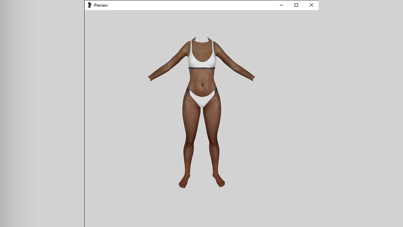Image resolution: width=403 pixels, height=227 pixels.
Task: Click the model's navel
Action: pos(201,84)
